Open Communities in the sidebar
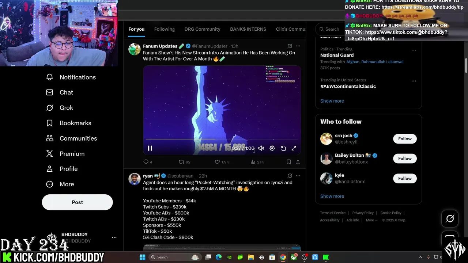 coord(72,138)
